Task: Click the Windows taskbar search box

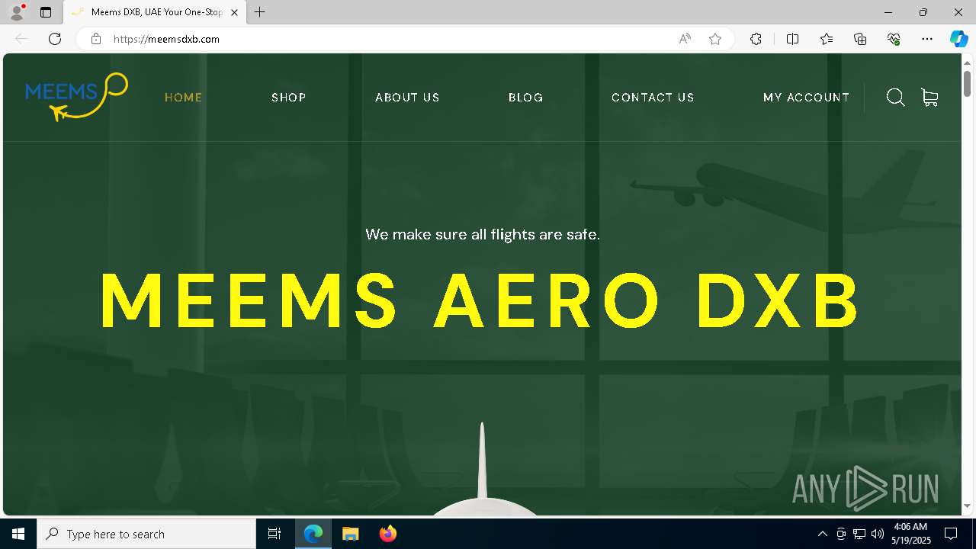Action: [x=146, y=534]
